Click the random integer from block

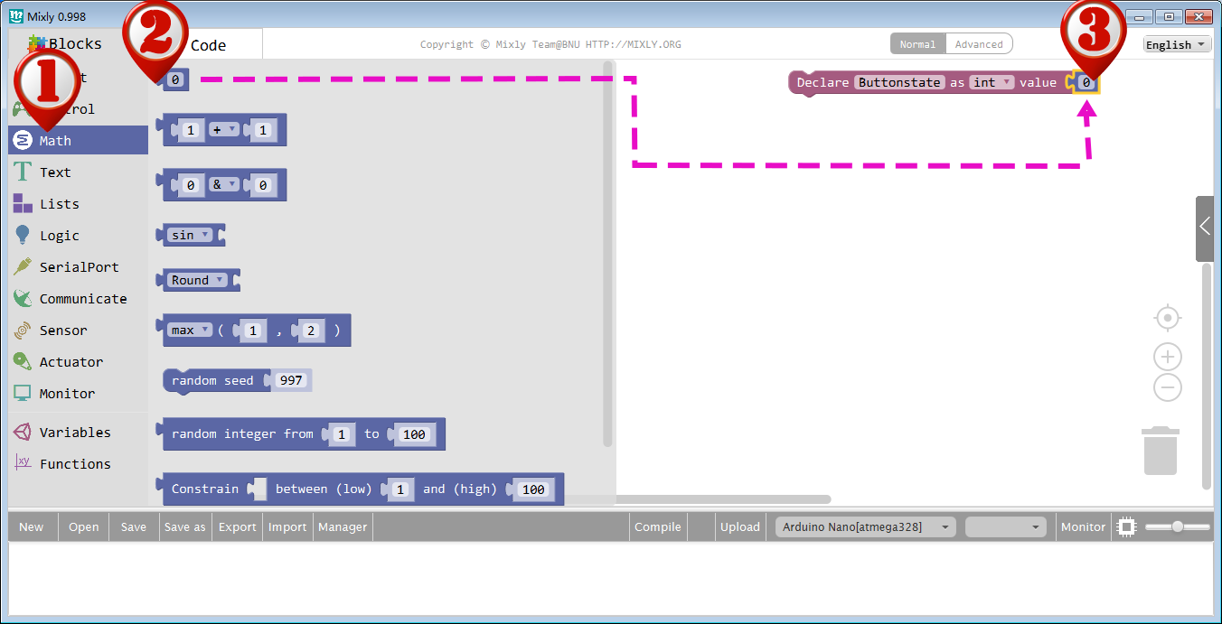(303, 434)
